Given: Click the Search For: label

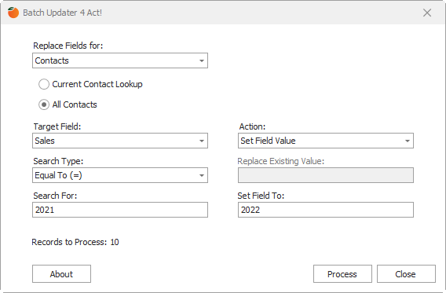Looking at the screenshot, I should coord(55,196).
